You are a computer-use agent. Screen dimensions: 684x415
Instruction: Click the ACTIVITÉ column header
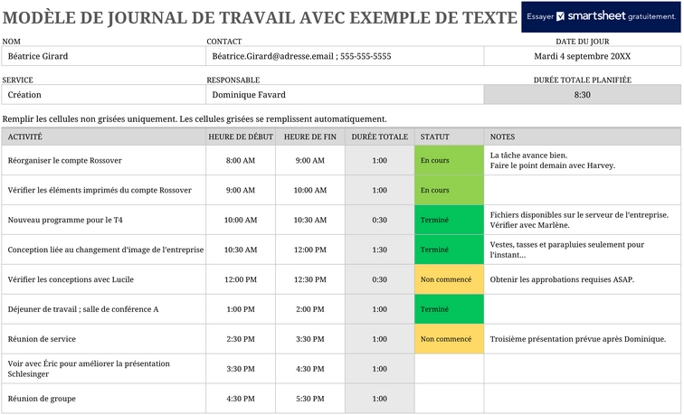(103, 137)
